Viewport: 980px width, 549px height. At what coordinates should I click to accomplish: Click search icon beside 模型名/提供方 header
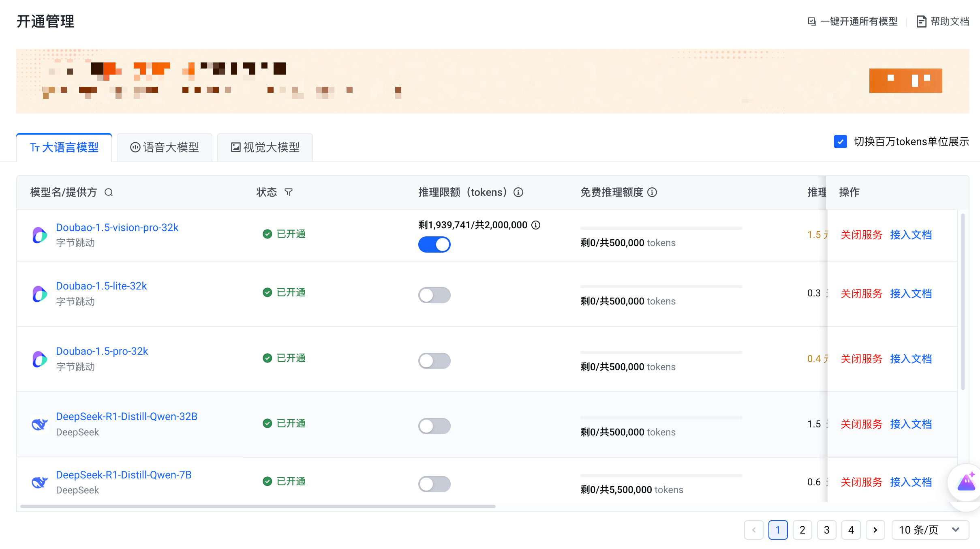[109, 192]
